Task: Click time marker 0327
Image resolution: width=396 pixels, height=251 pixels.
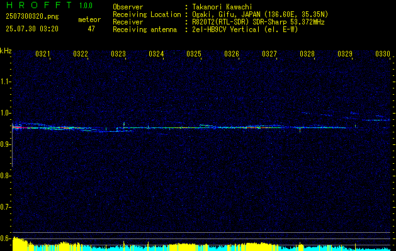Action: click(269, 54)
